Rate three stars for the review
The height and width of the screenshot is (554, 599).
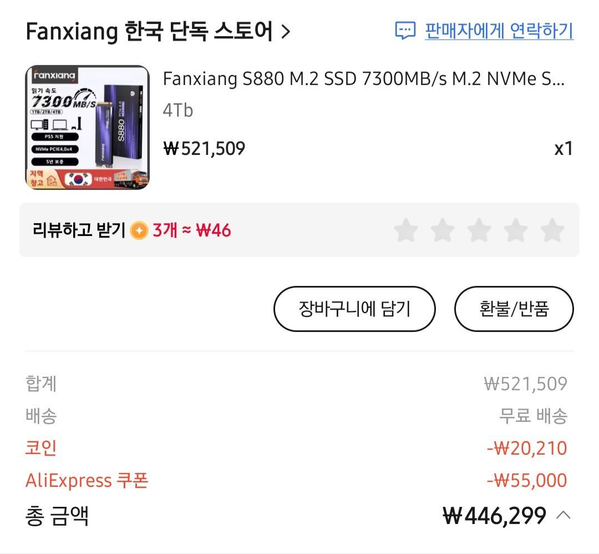pos(479,230)
